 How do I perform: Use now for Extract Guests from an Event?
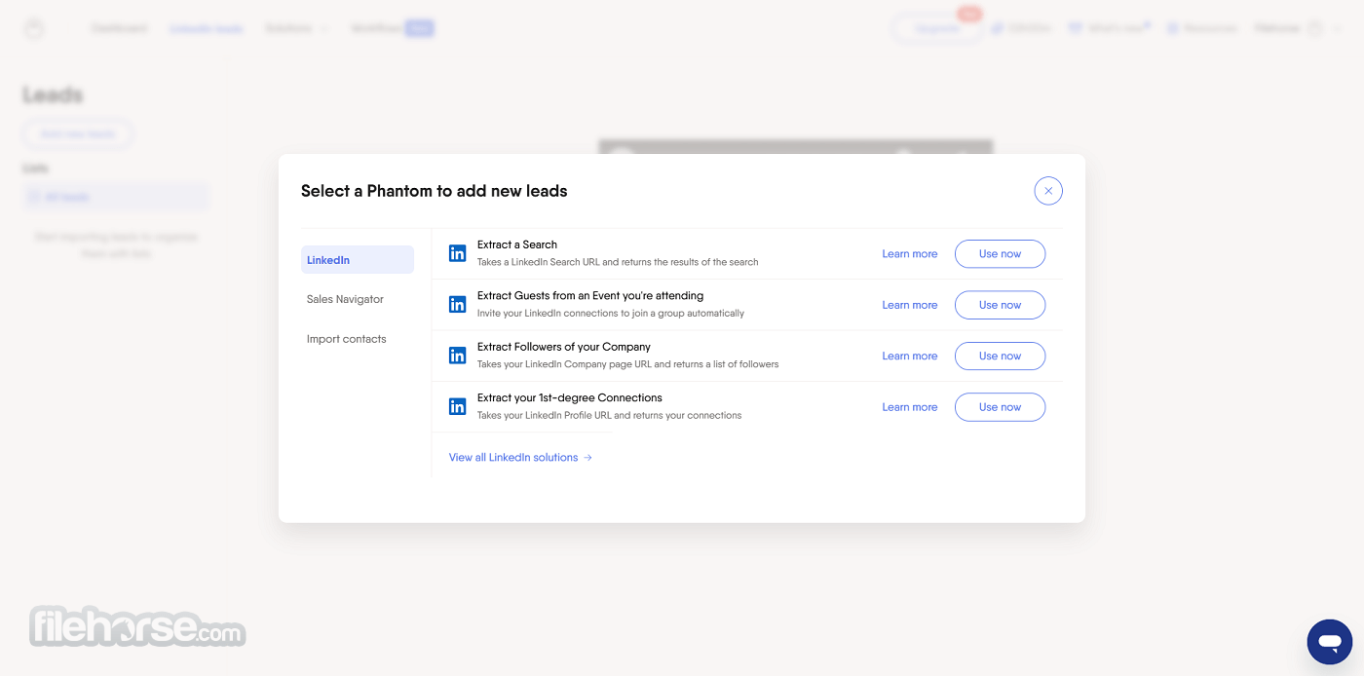pos(1000,305)
